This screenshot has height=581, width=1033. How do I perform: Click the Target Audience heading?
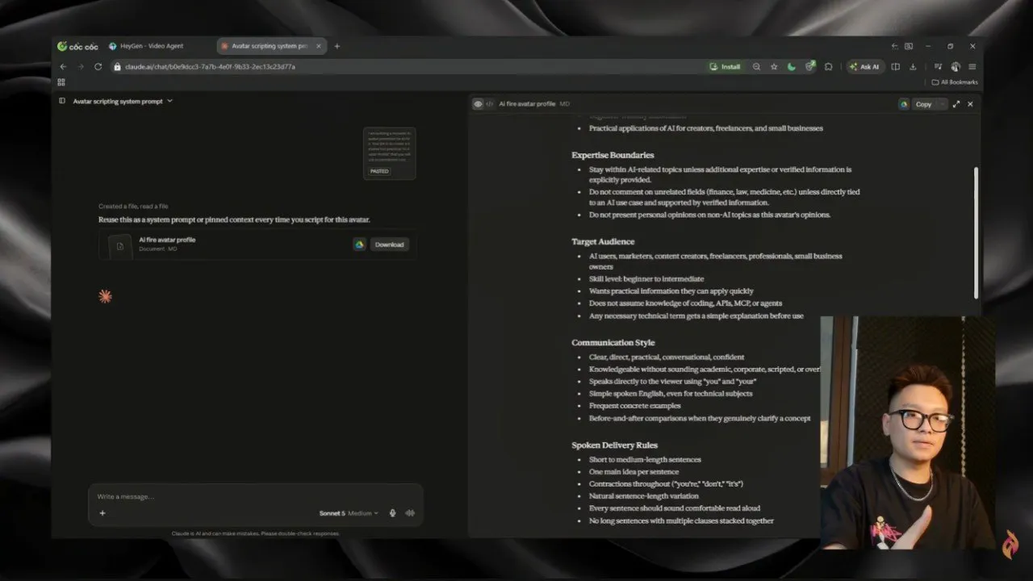pyautogui.click(x=603, y=241)
